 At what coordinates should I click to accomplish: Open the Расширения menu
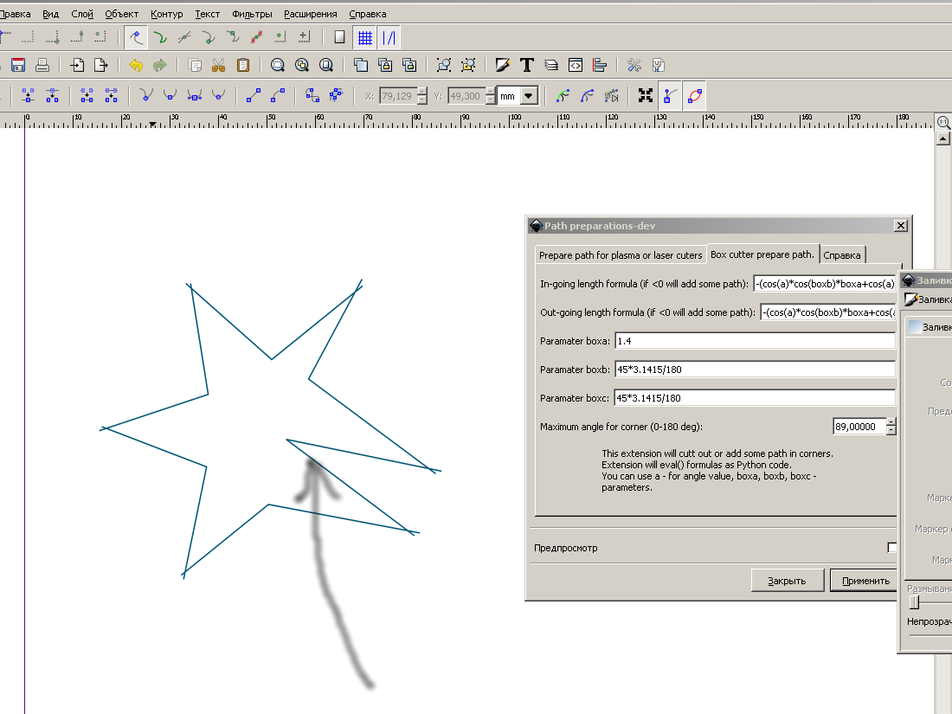[310, 14]
